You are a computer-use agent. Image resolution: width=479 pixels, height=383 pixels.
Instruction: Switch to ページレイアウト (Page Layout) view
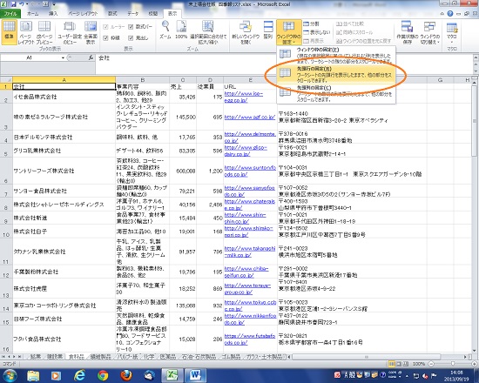[25, 31]
